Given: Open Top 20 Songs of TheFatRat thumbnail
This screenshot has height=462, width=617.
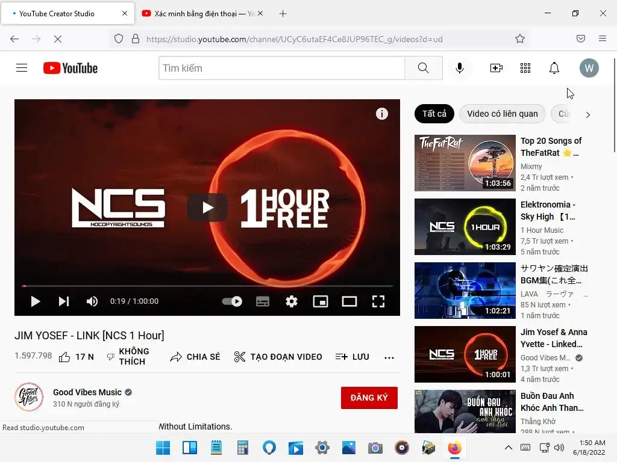Looking at the screenshot, I should [465, 162].
